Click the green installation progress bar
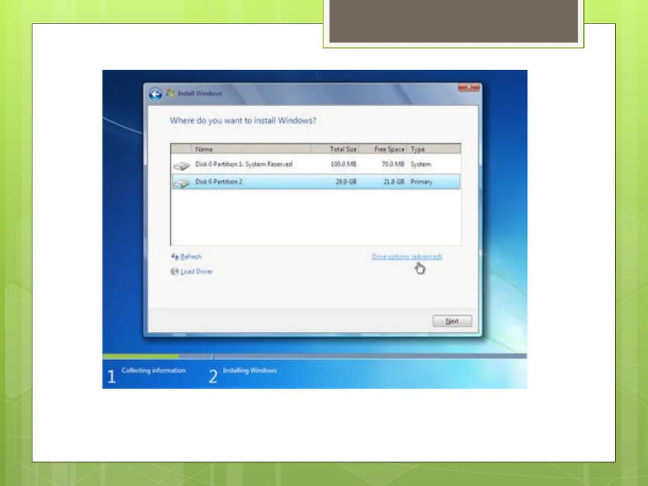The image size is (648, 486). [x=141, y=356]
